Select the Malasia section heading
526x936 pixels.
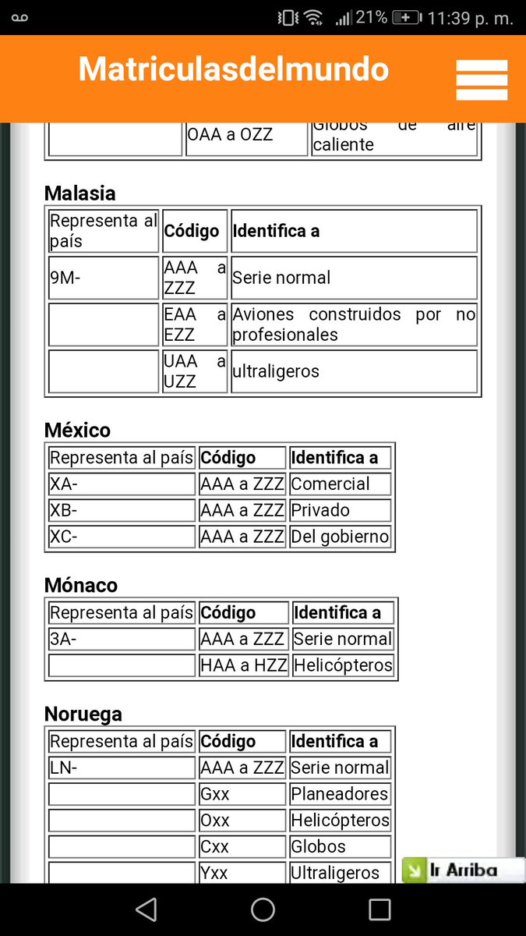pos(80,193)
